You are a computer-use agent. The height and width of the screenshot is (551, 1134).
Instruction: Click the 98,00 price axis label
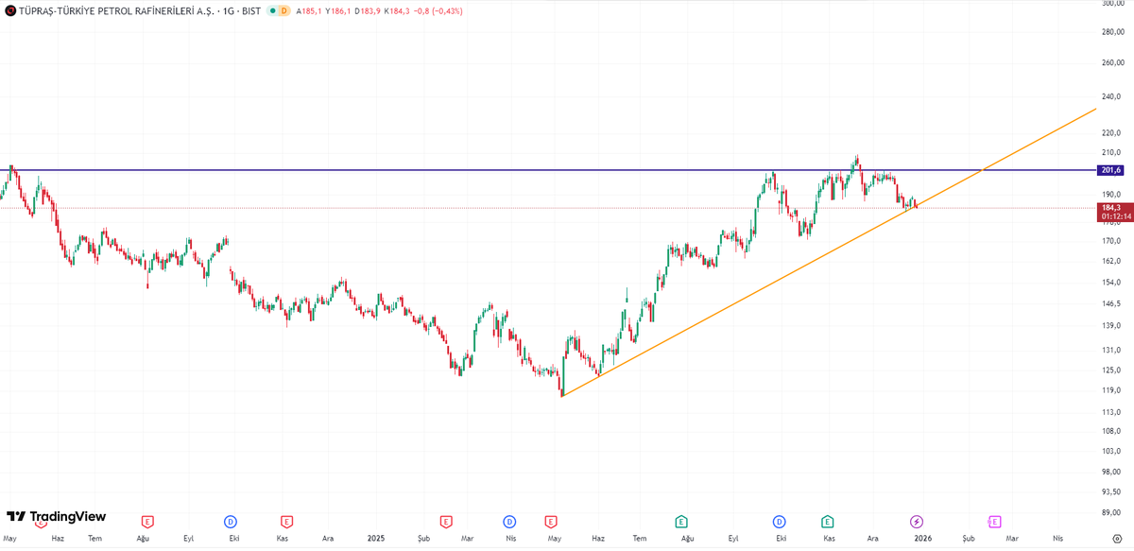click(x=1110, y=472)
